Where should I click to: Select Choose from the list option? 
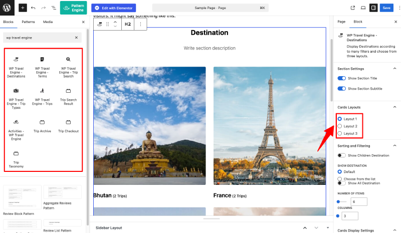pos(340,179)
